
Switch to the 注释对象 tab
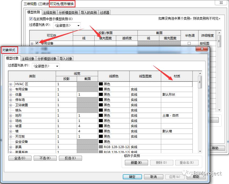pyautogui.click(x=28, y=59)
